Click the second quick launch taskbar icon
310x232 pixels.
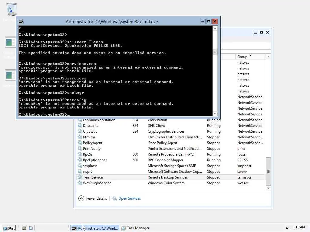click(31, 228)
